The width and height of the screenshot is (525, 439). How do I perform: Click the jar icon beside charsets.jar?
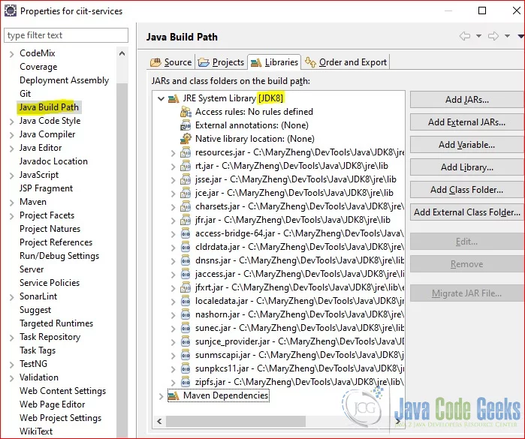pos(186,206)
